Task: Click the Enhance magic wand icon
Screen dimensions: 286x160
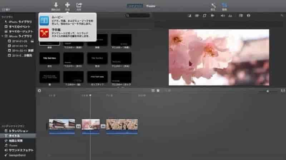Action: (213, 5)
